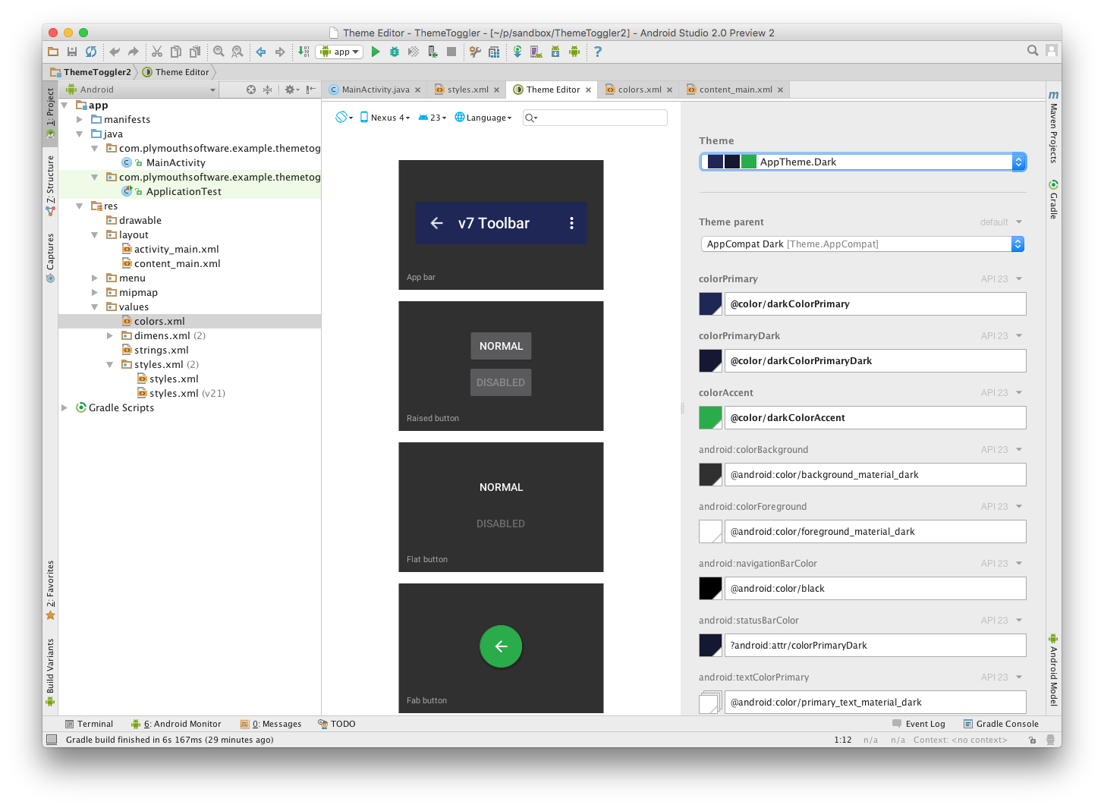Click the Undo arrow icon
Viewport: 1104px width, 808px height.
[x=115, y=52]
